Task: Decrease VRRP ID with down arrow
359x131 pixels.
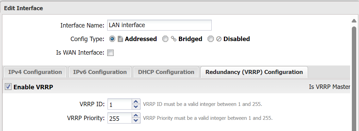Action: [136, 107]
